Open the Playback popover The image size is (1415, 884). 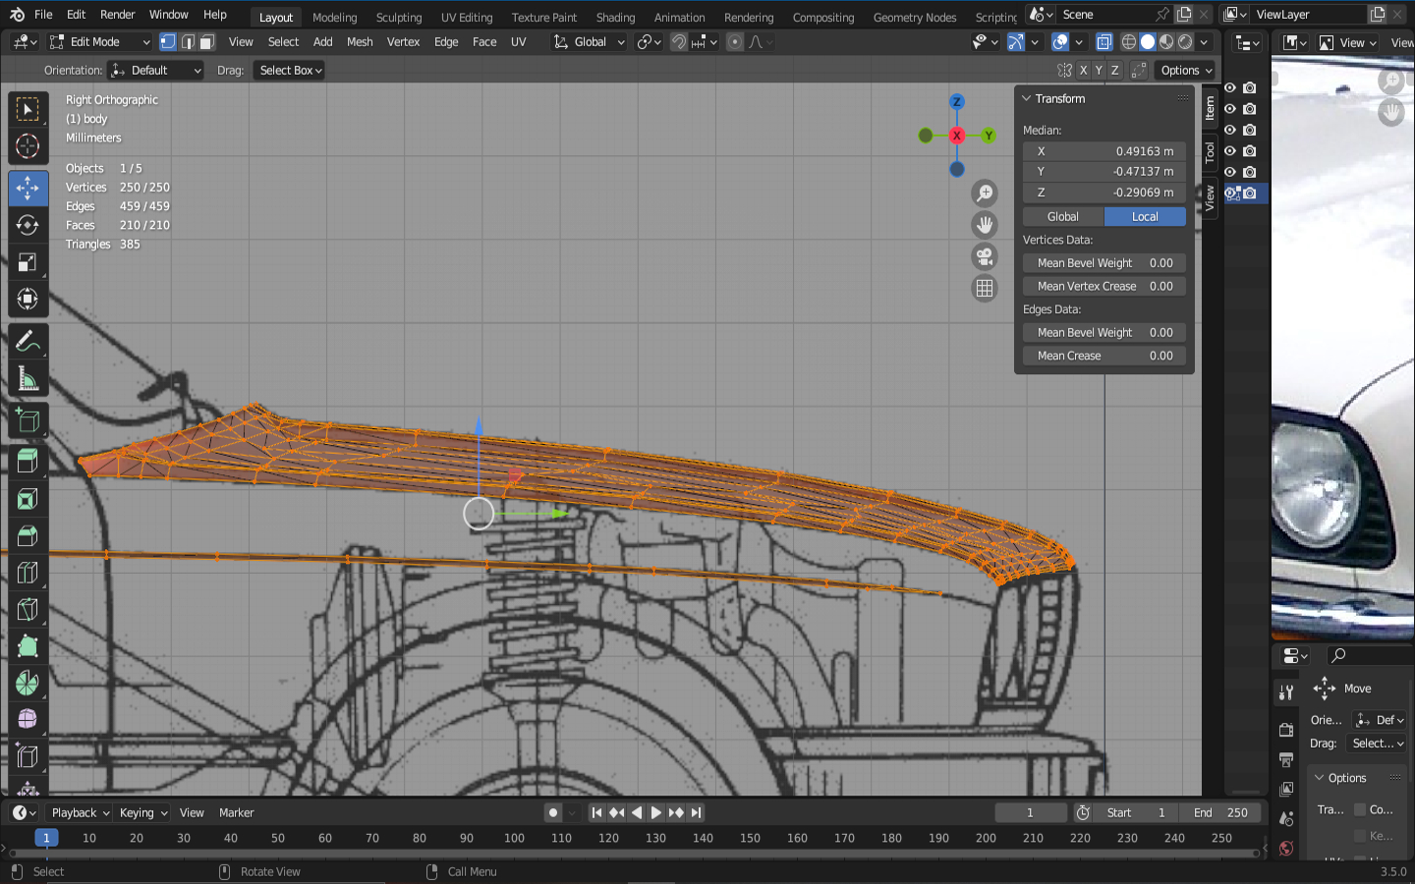[x=80, y=812]
